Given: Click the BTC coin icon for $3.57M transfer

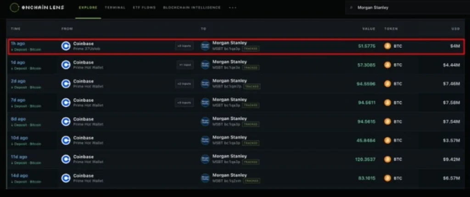Looking at the screenshot, I should [387, 140].
